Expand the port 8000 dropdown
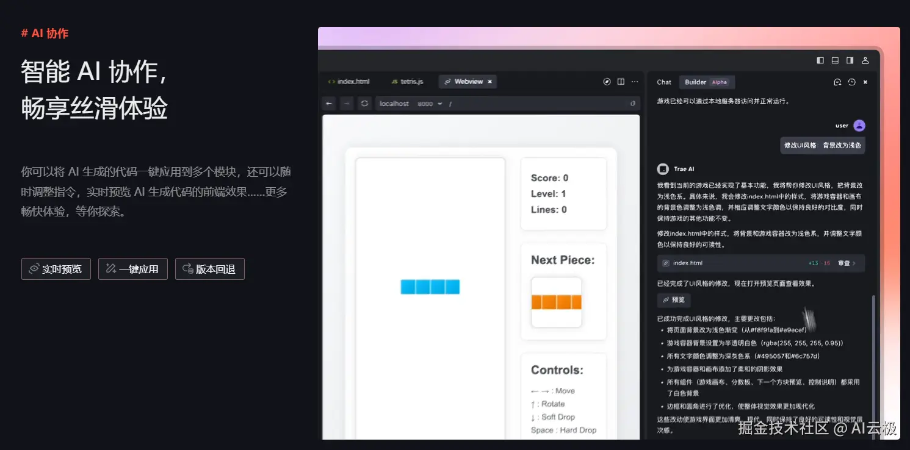This screenshot has height=450, width=910. 430,104
